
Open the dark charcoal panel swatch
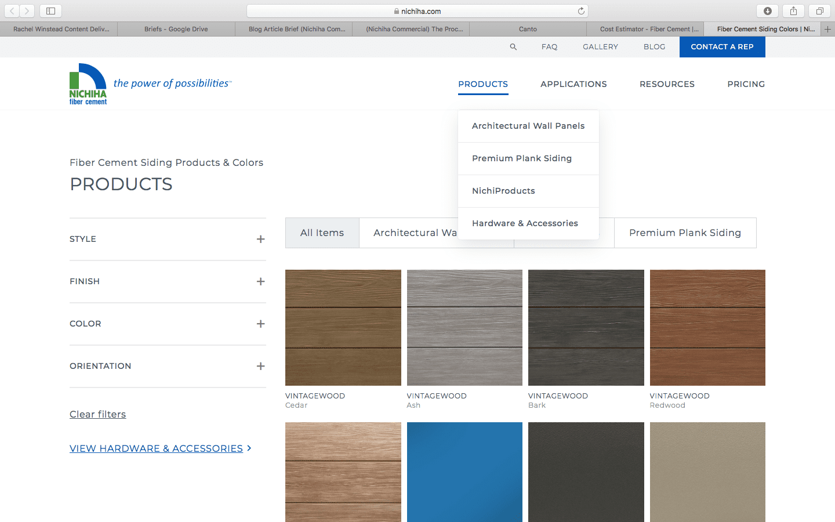[586, 472]
